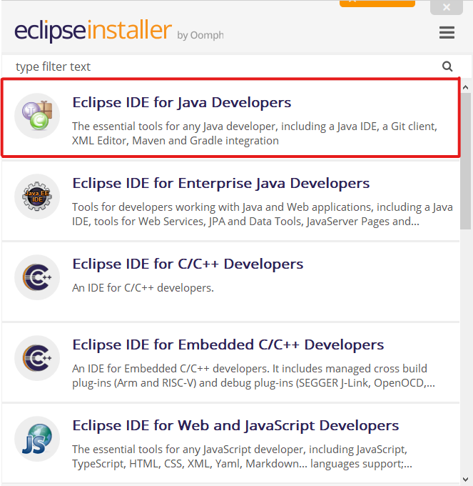This screenshot has height=486, width=473.
Task: Pick Eclipse IDE for Web and JavaScript Developers
Action: point(230,443)
